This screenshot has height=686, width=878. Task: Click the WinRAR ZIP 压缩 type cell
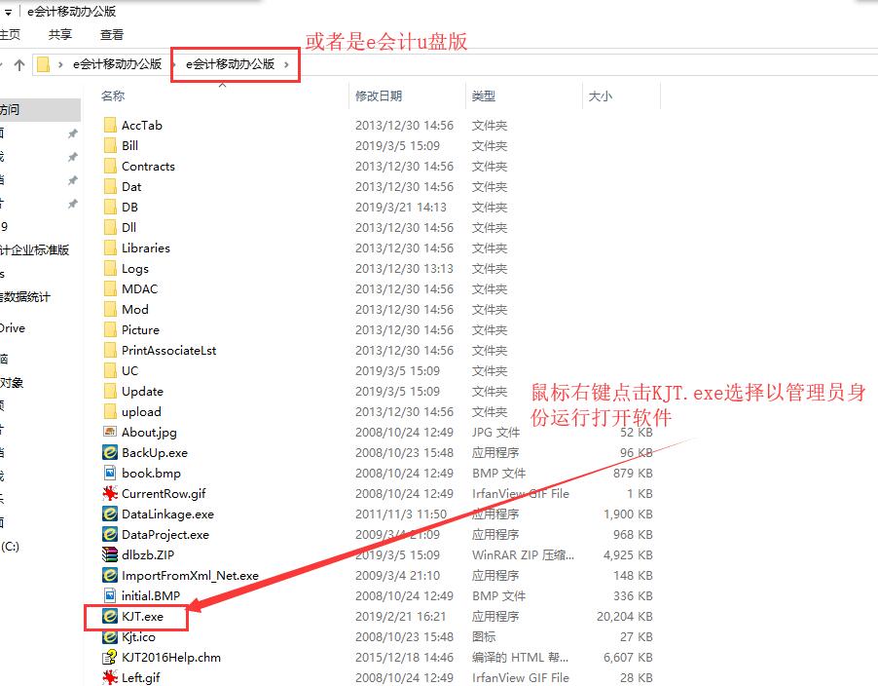523,554
